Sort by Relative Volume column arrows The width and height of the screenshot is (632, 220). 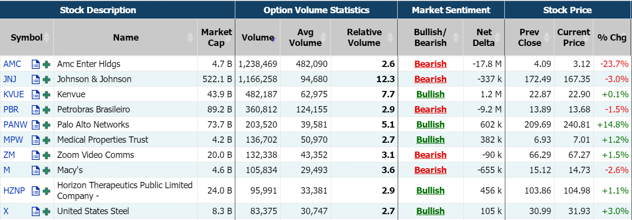tap(390, 37)
